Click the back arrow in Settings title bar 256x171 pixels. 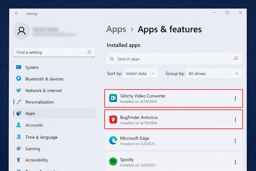[x=17, y=14]
